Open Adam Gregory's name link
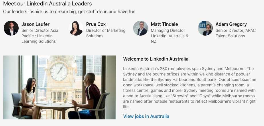Screen dimensions: 264x126 click(231, 24)
